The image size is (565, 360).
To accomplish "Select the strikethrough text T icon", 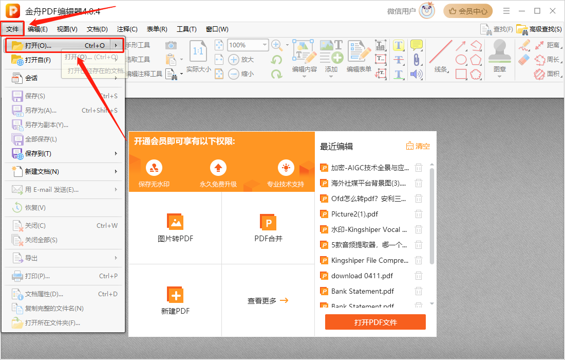I will [x=398, y=60].
